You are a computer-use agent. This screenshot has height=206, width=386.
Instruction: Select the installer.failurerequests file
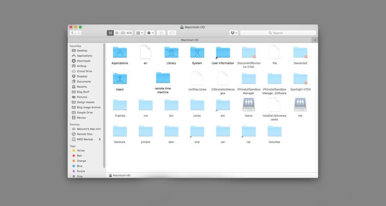tap(274, 105)
